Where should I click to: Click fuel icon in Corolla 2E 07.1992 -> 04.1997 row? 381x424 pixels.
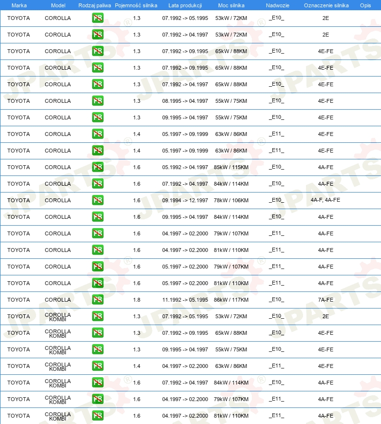click(x=97, y=35)
